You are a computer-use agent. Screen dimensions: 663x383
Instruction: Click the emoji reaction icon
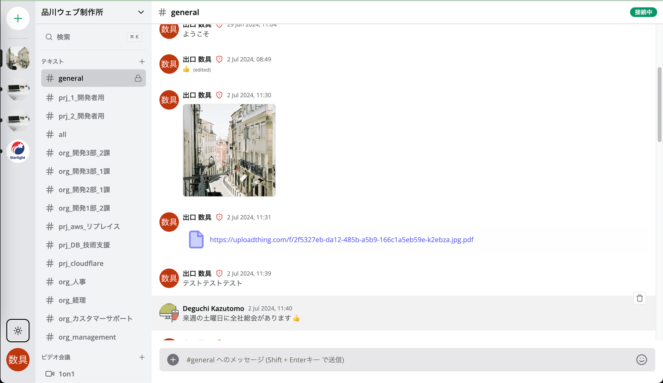pyautogui.click(x=643, y=360)
